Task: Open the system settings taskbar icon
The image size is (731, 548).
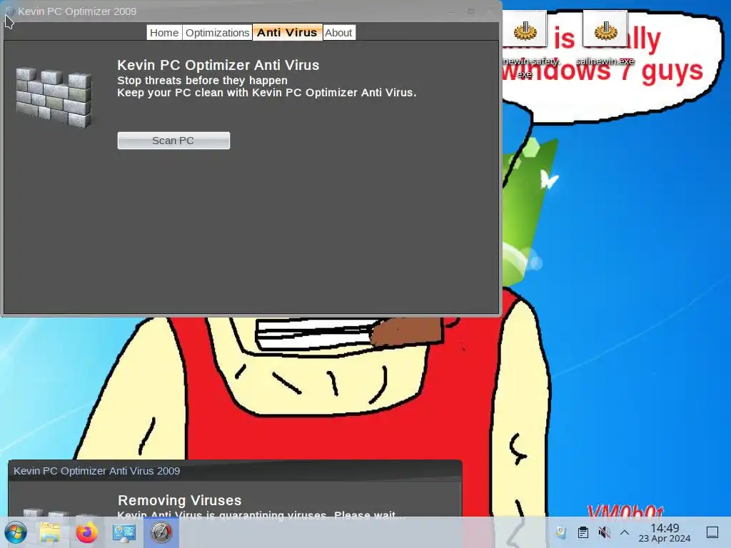Action: pyautogui.click(x=124, y=532)
